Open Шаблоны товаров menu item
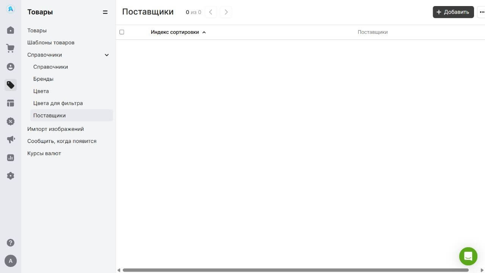 (51, 42)
